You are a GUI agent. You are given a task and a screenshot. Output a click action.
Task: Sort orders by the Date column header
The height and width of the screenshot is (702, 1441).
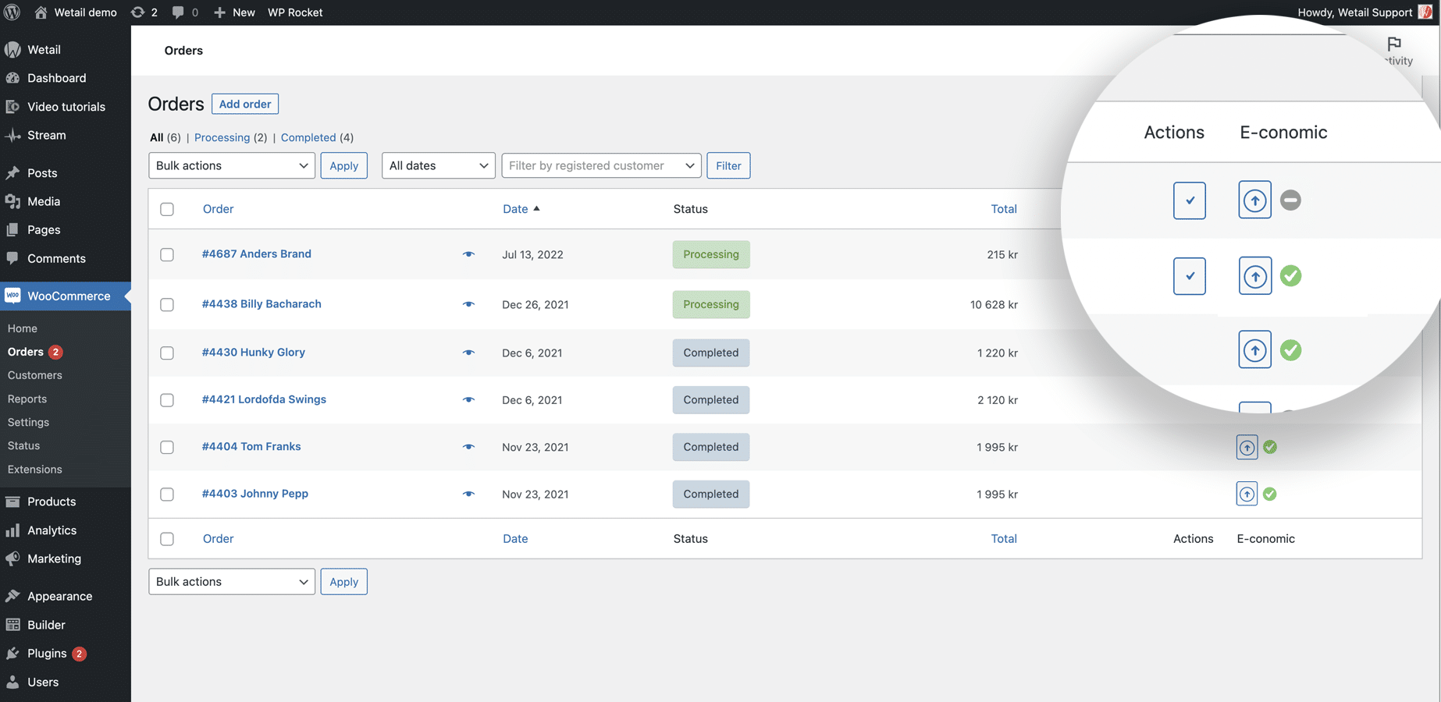515,209
